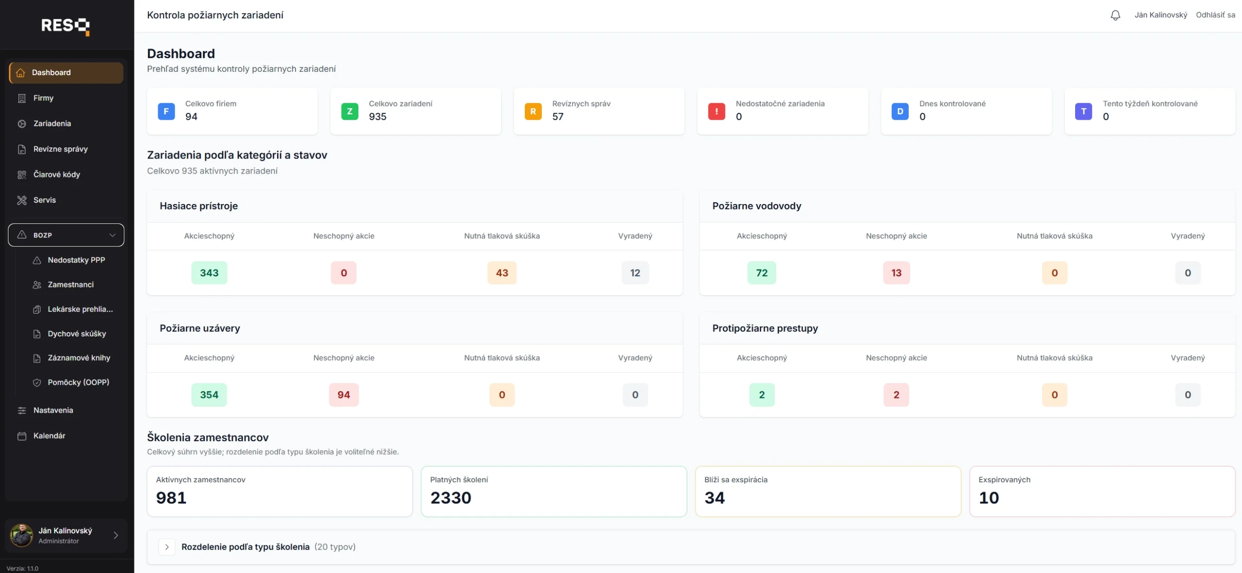Open the Nastavenia settings icon
The width and height of the screenshot is (1242, 573).
click(x=22, y=410)
